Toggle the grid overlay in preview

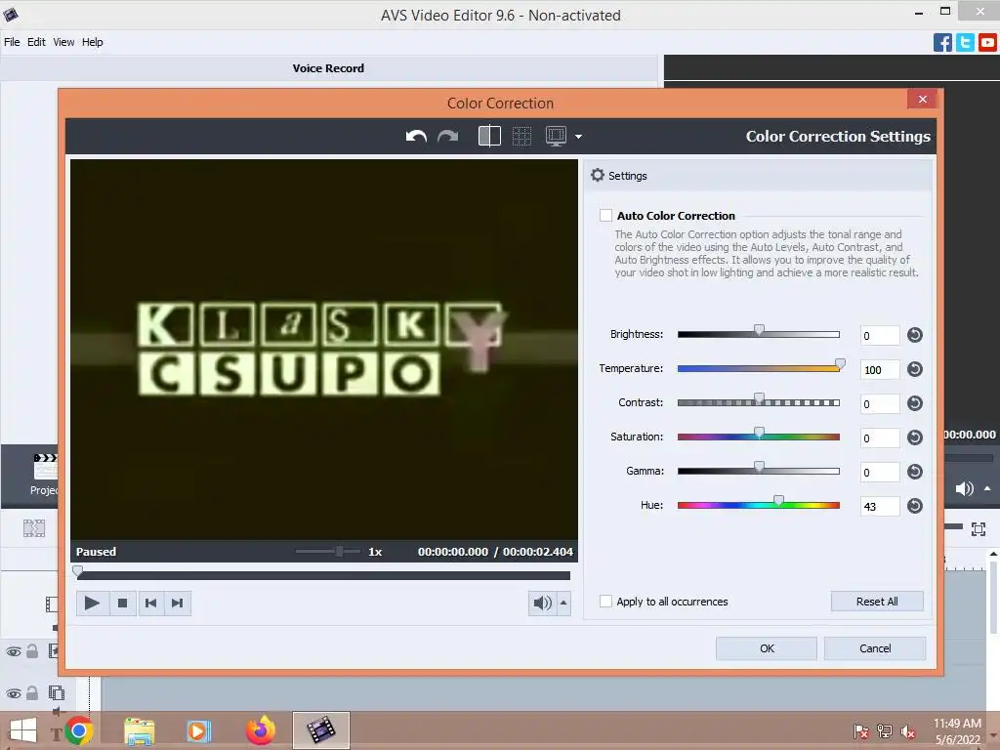point(521,136)
